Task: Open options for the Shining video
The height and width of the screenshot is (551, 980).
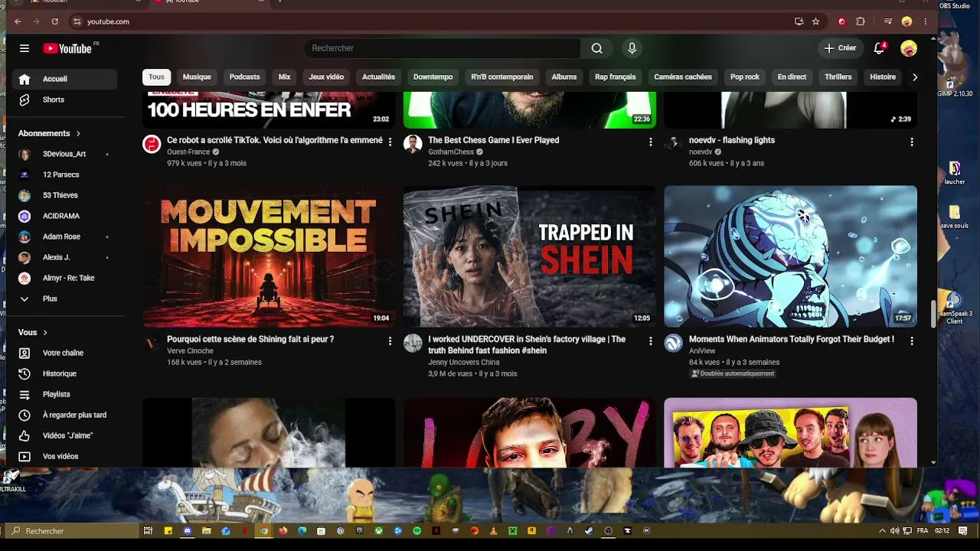Action: click(x=390, y=341)
